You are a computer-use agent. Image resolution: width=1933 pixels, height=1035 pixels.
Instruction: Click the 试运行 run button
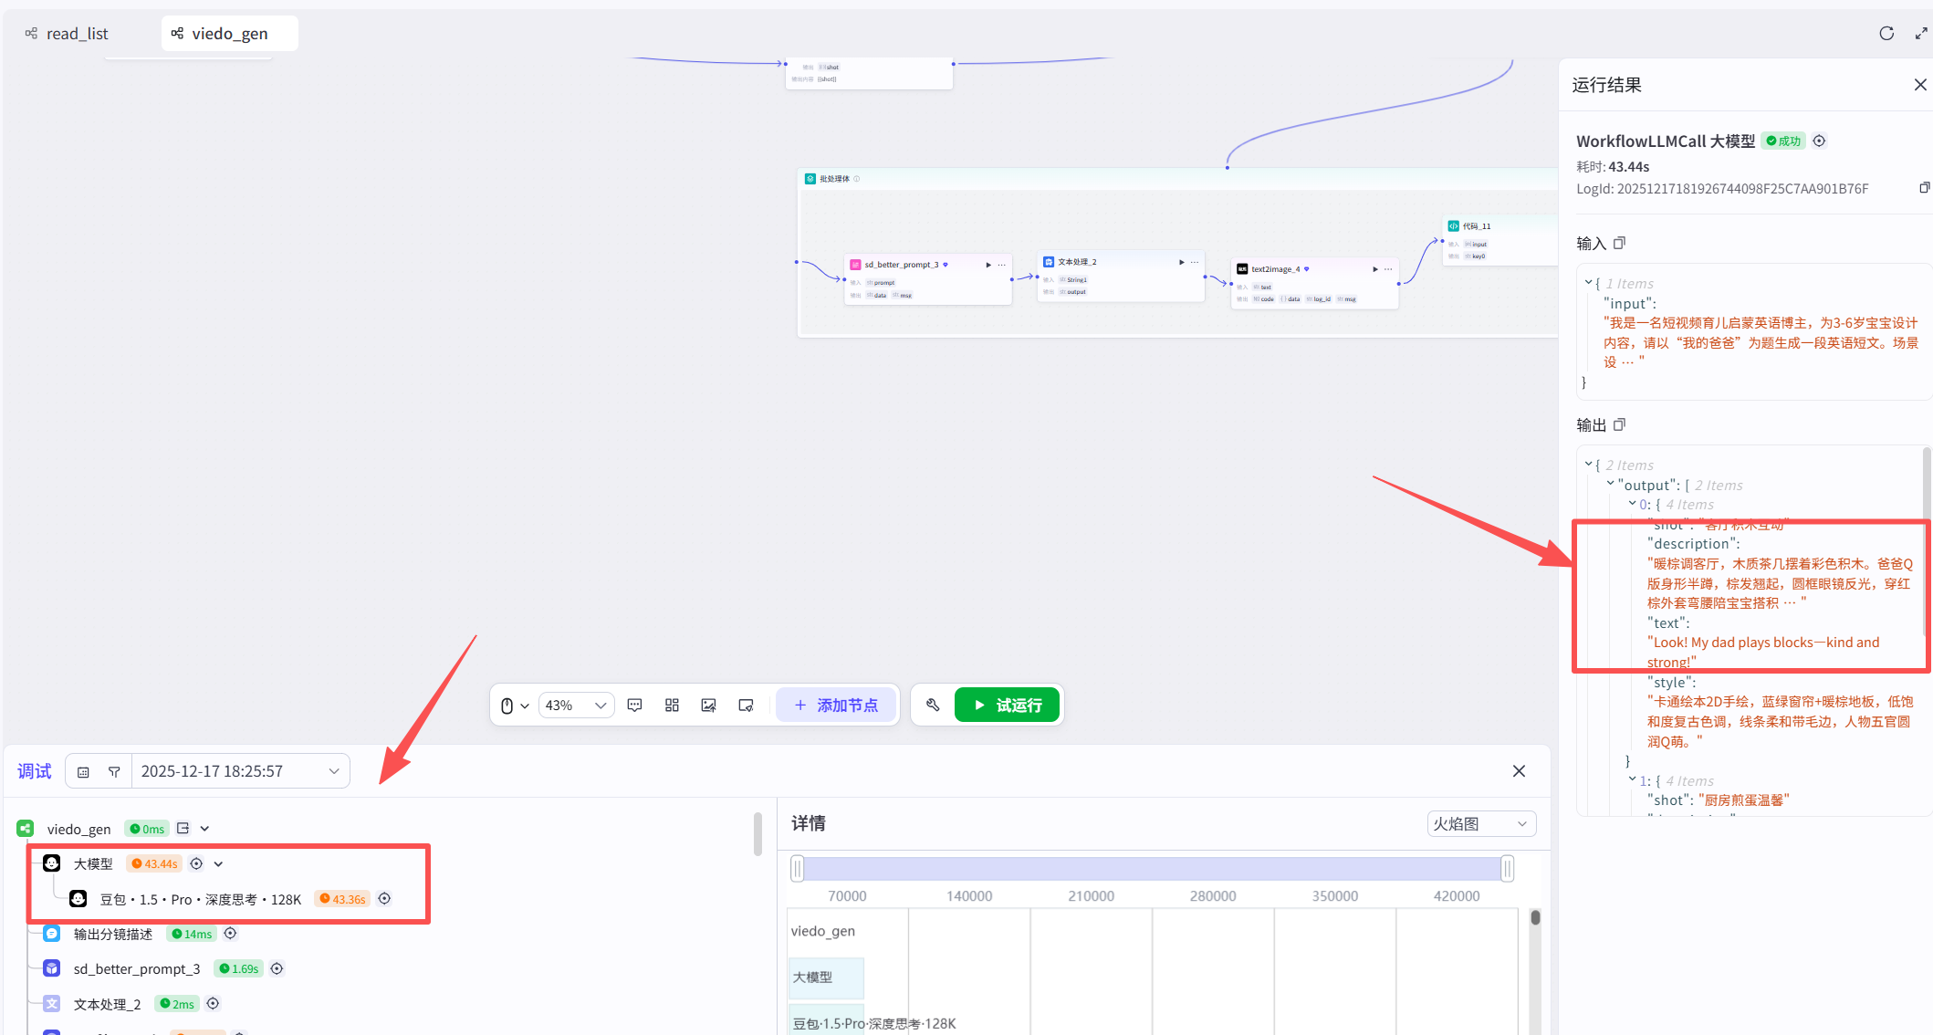click(x=1007, y=706)
